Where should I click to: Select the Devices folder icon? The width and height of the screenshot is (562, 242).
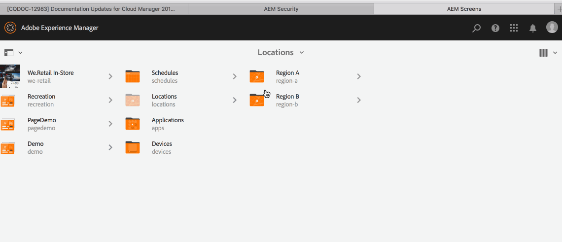(133, 147)
